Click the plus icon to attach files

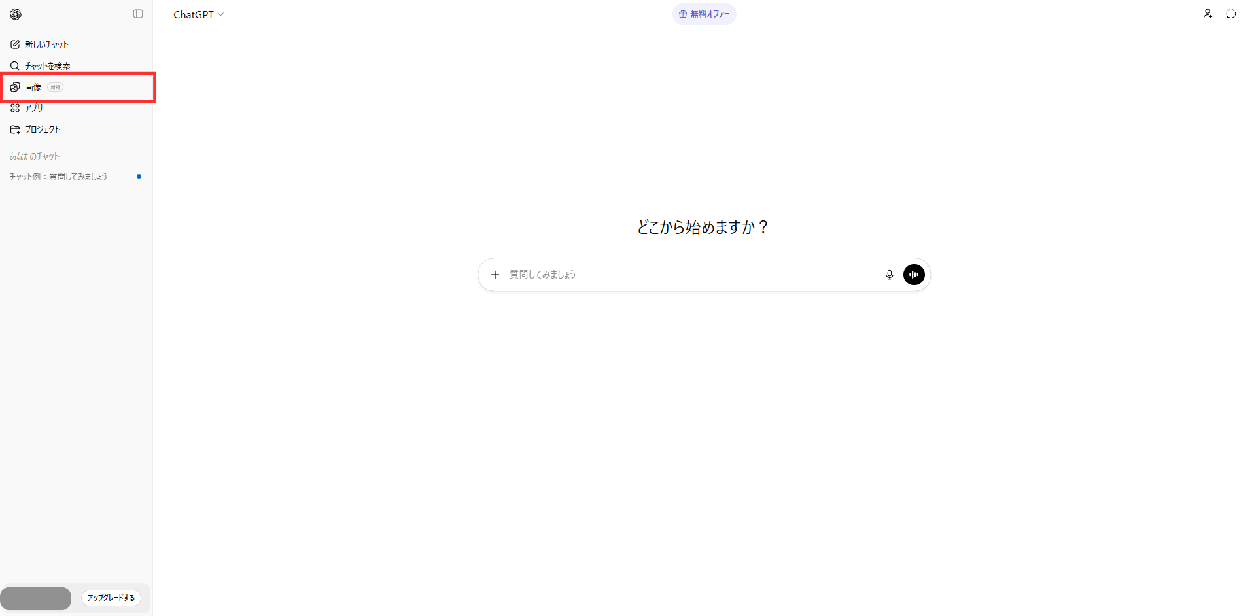pos(495,275)
